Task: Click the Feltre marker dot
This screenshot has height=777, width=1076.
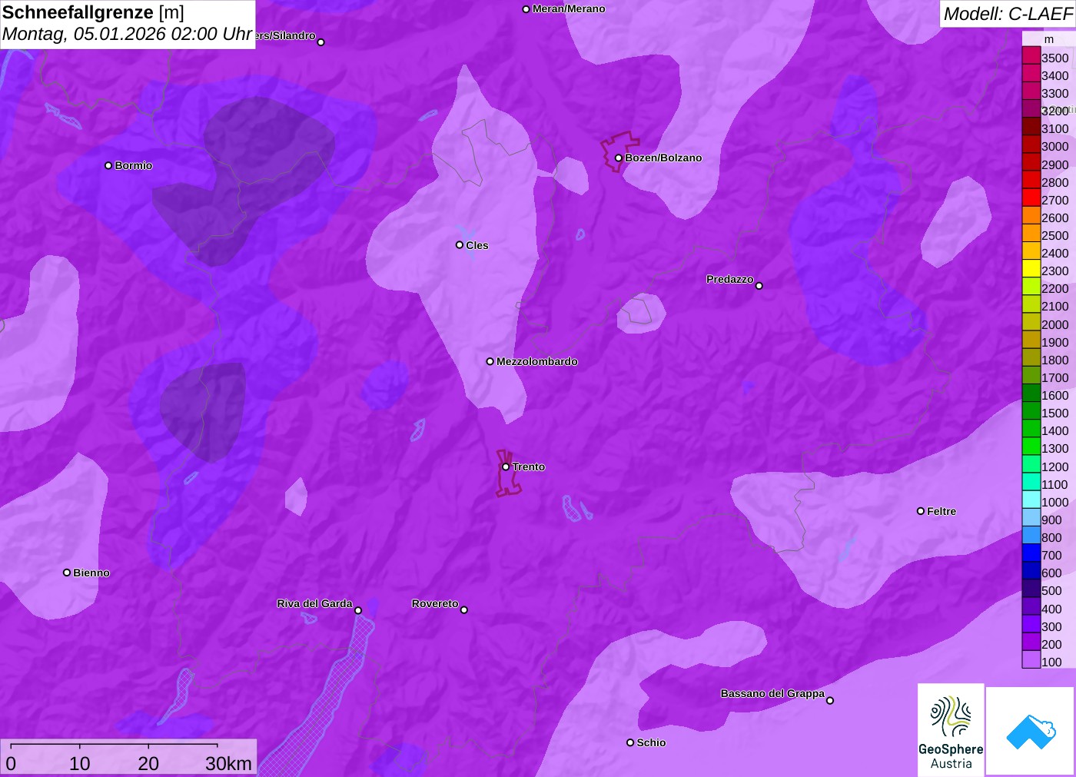Action: [921, 511]
